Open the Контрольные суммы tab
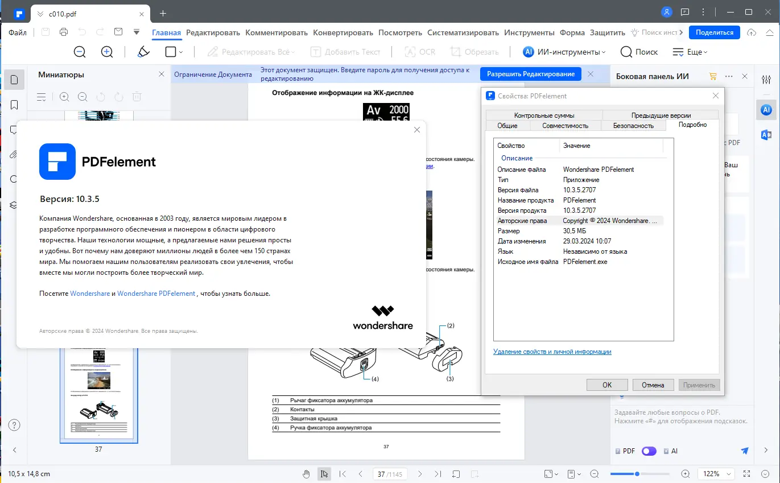The width and height of the screenshot is (780, 483). tap(544, 115)
